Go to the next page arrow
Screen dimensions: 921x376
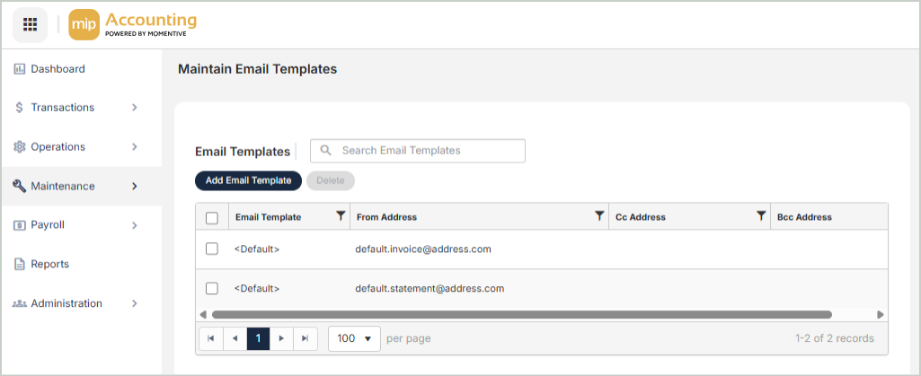[282, 338]
